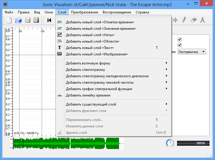215x160 pixels.
Task: Click the '4:33.711 / 44100 Гц' text
Action: point(26,133)
